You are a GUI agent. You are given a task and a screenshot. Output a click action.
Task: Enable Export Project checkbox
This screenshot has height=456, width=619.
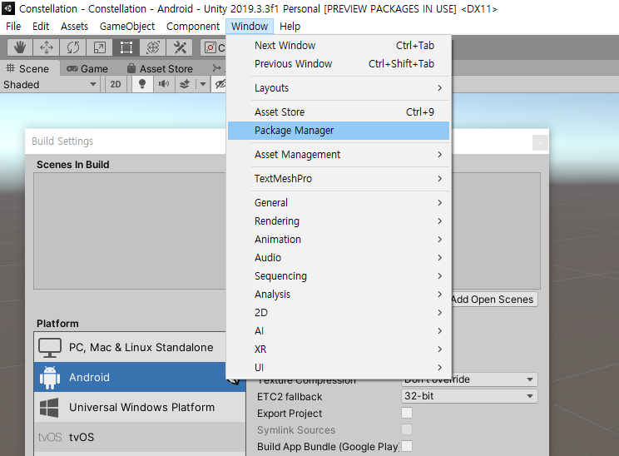coord(407,413)
